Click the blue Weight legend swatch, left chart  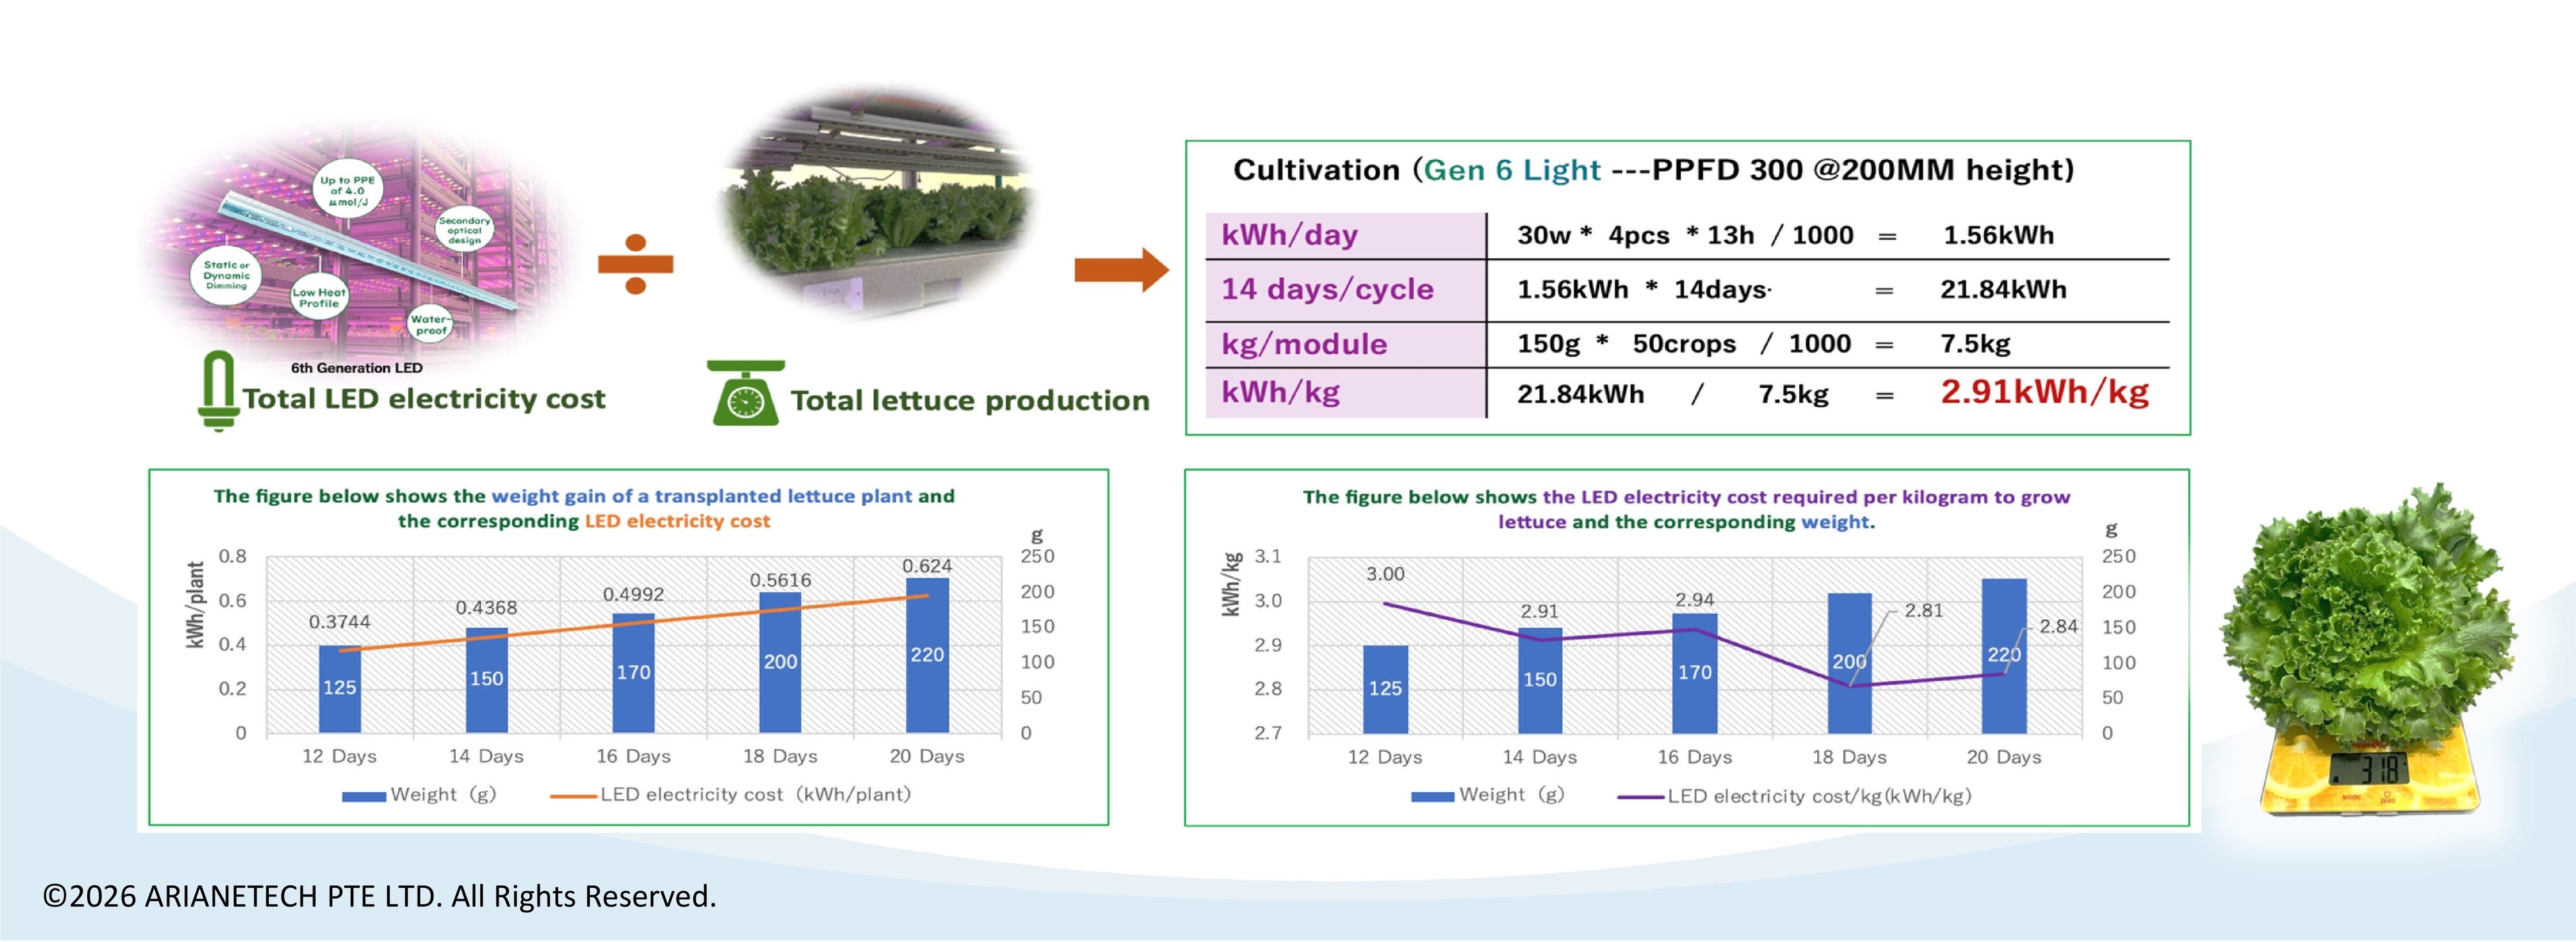pyautogui.click(x=363, y=796)
